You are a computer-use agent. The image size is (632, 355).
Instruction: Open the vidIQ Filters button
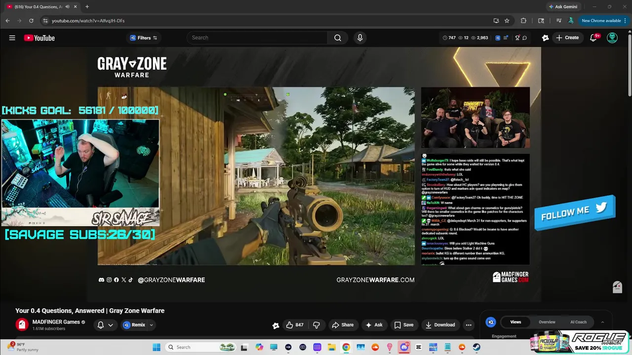click(144, 38)
